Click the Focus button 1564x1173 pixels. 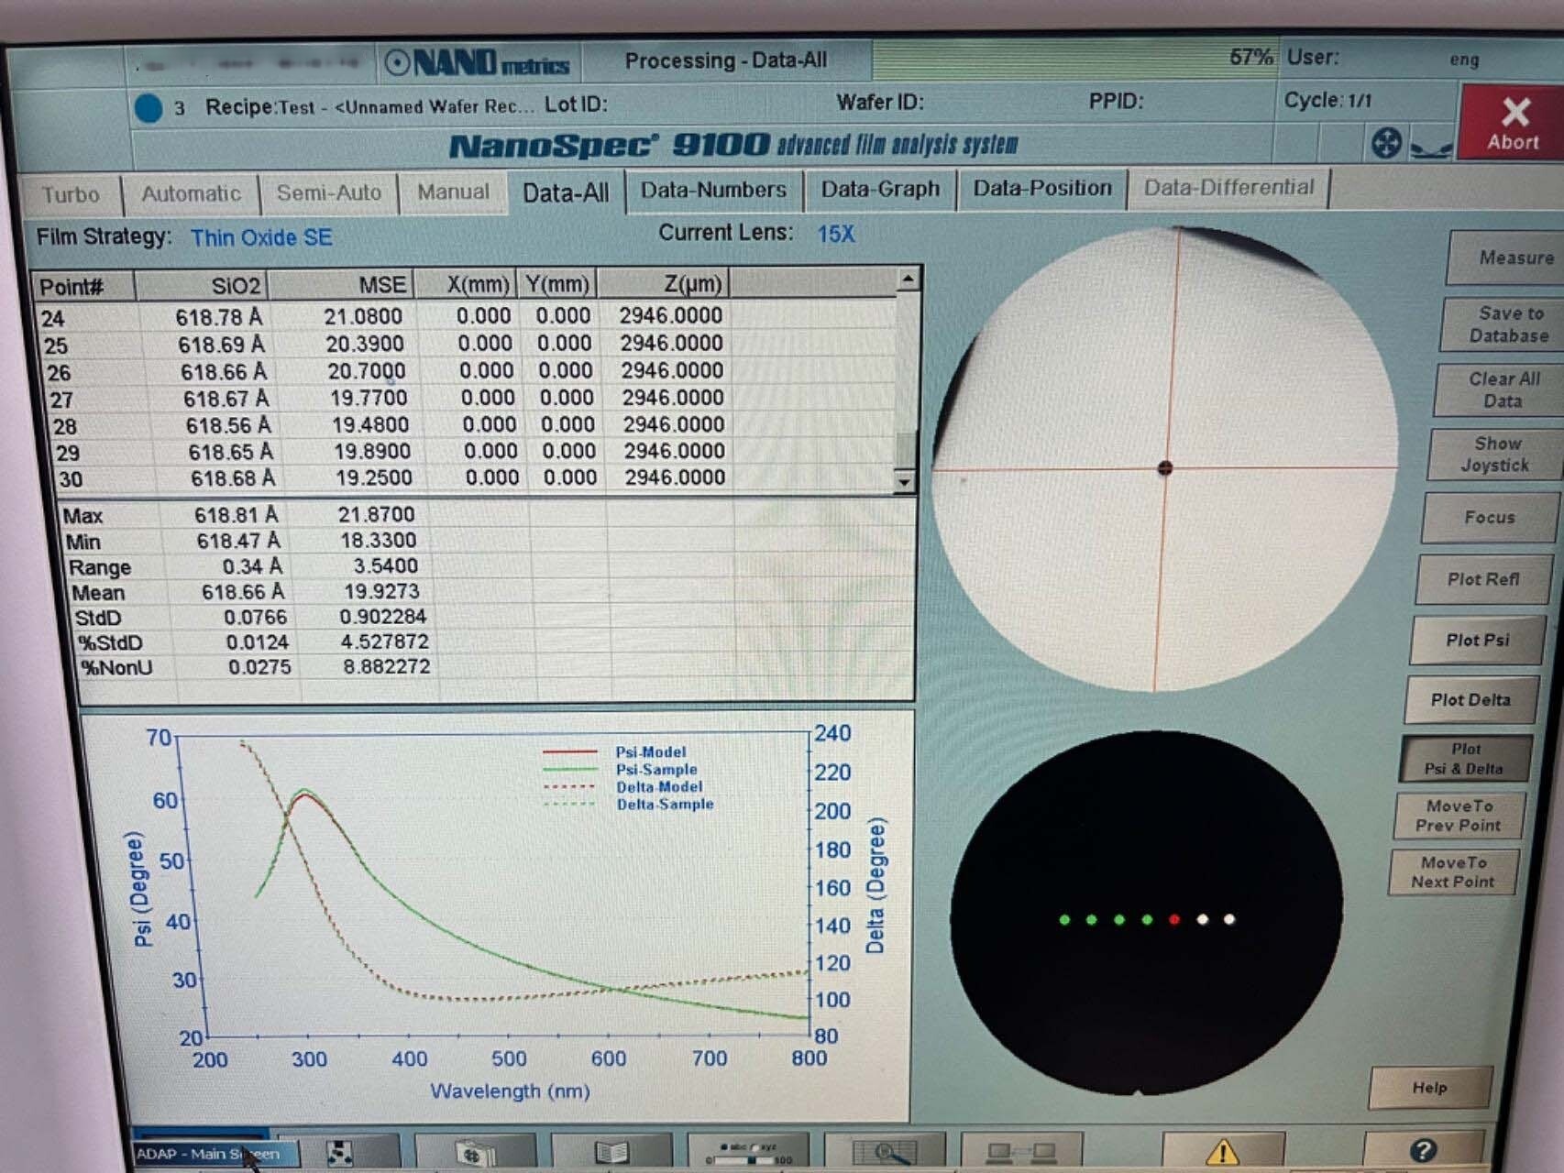click(x=1490, y=517)
